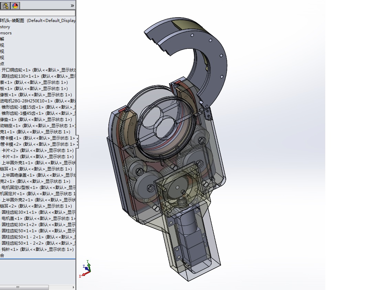Expand hidden panel tabs with double-chevron
Viewport: 380px width, 290px height.
[72, 5]
